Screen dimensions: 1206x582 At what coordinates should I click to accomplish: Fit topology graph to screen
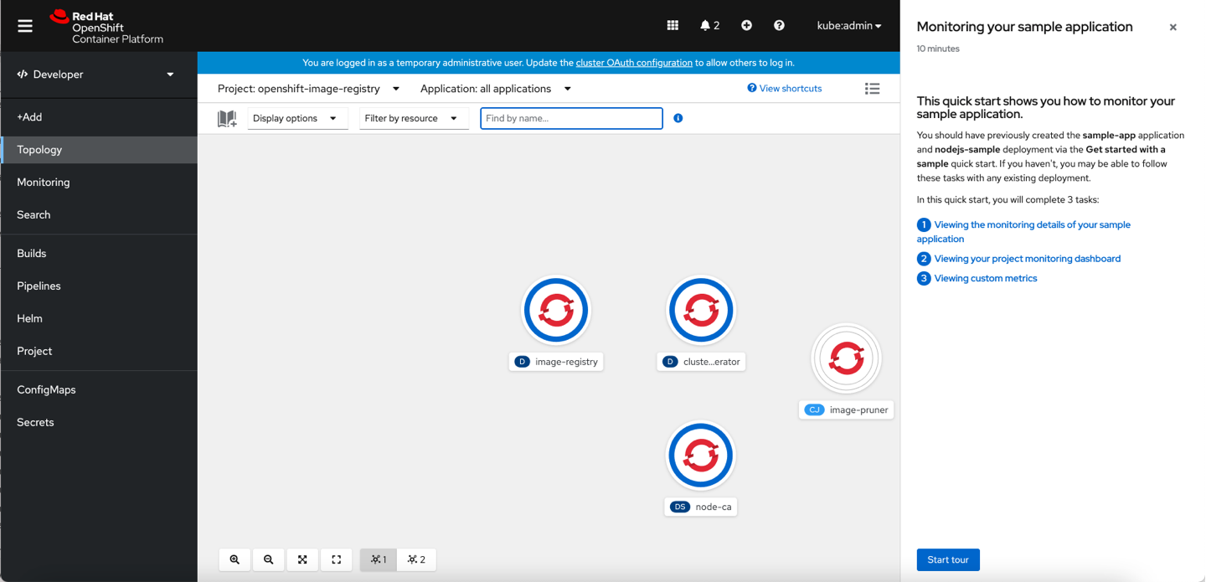point(302,559)
